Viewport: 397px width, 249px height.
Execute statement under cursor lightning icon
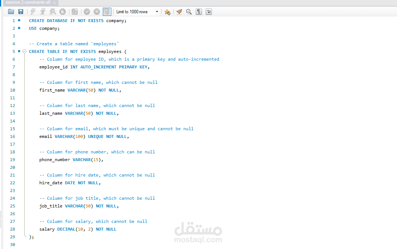43,12
